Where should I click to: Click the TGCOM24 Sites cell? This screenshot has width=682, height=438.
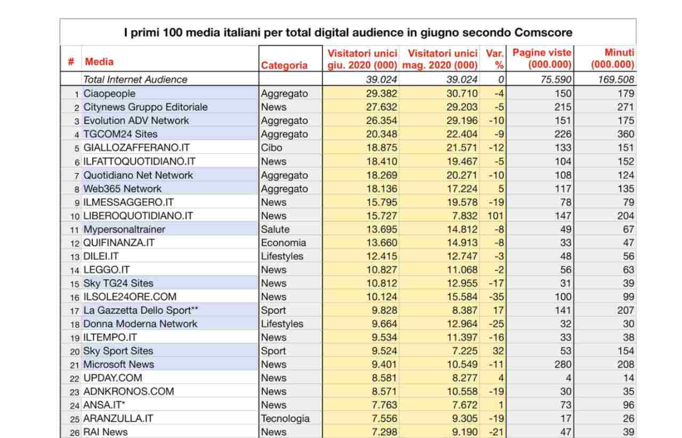tap(120, 134)
